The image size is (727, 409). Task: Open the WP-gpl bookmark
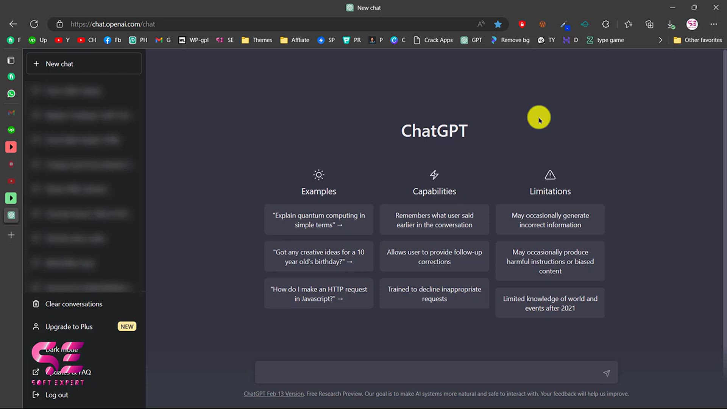(193, 40)
